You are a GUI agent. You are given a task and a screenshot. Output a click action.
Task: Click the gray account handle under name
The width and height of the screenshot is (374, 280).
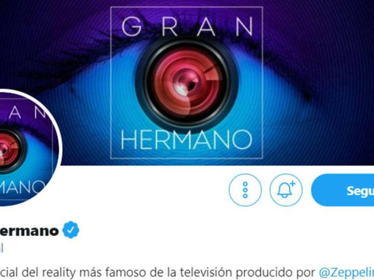click(x=1, y=248)
